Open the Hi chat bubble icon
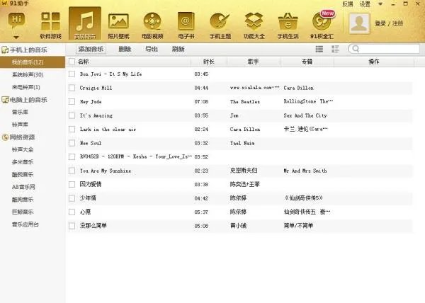This screenshot has height=303, width=425. click(x=16, y=20)
